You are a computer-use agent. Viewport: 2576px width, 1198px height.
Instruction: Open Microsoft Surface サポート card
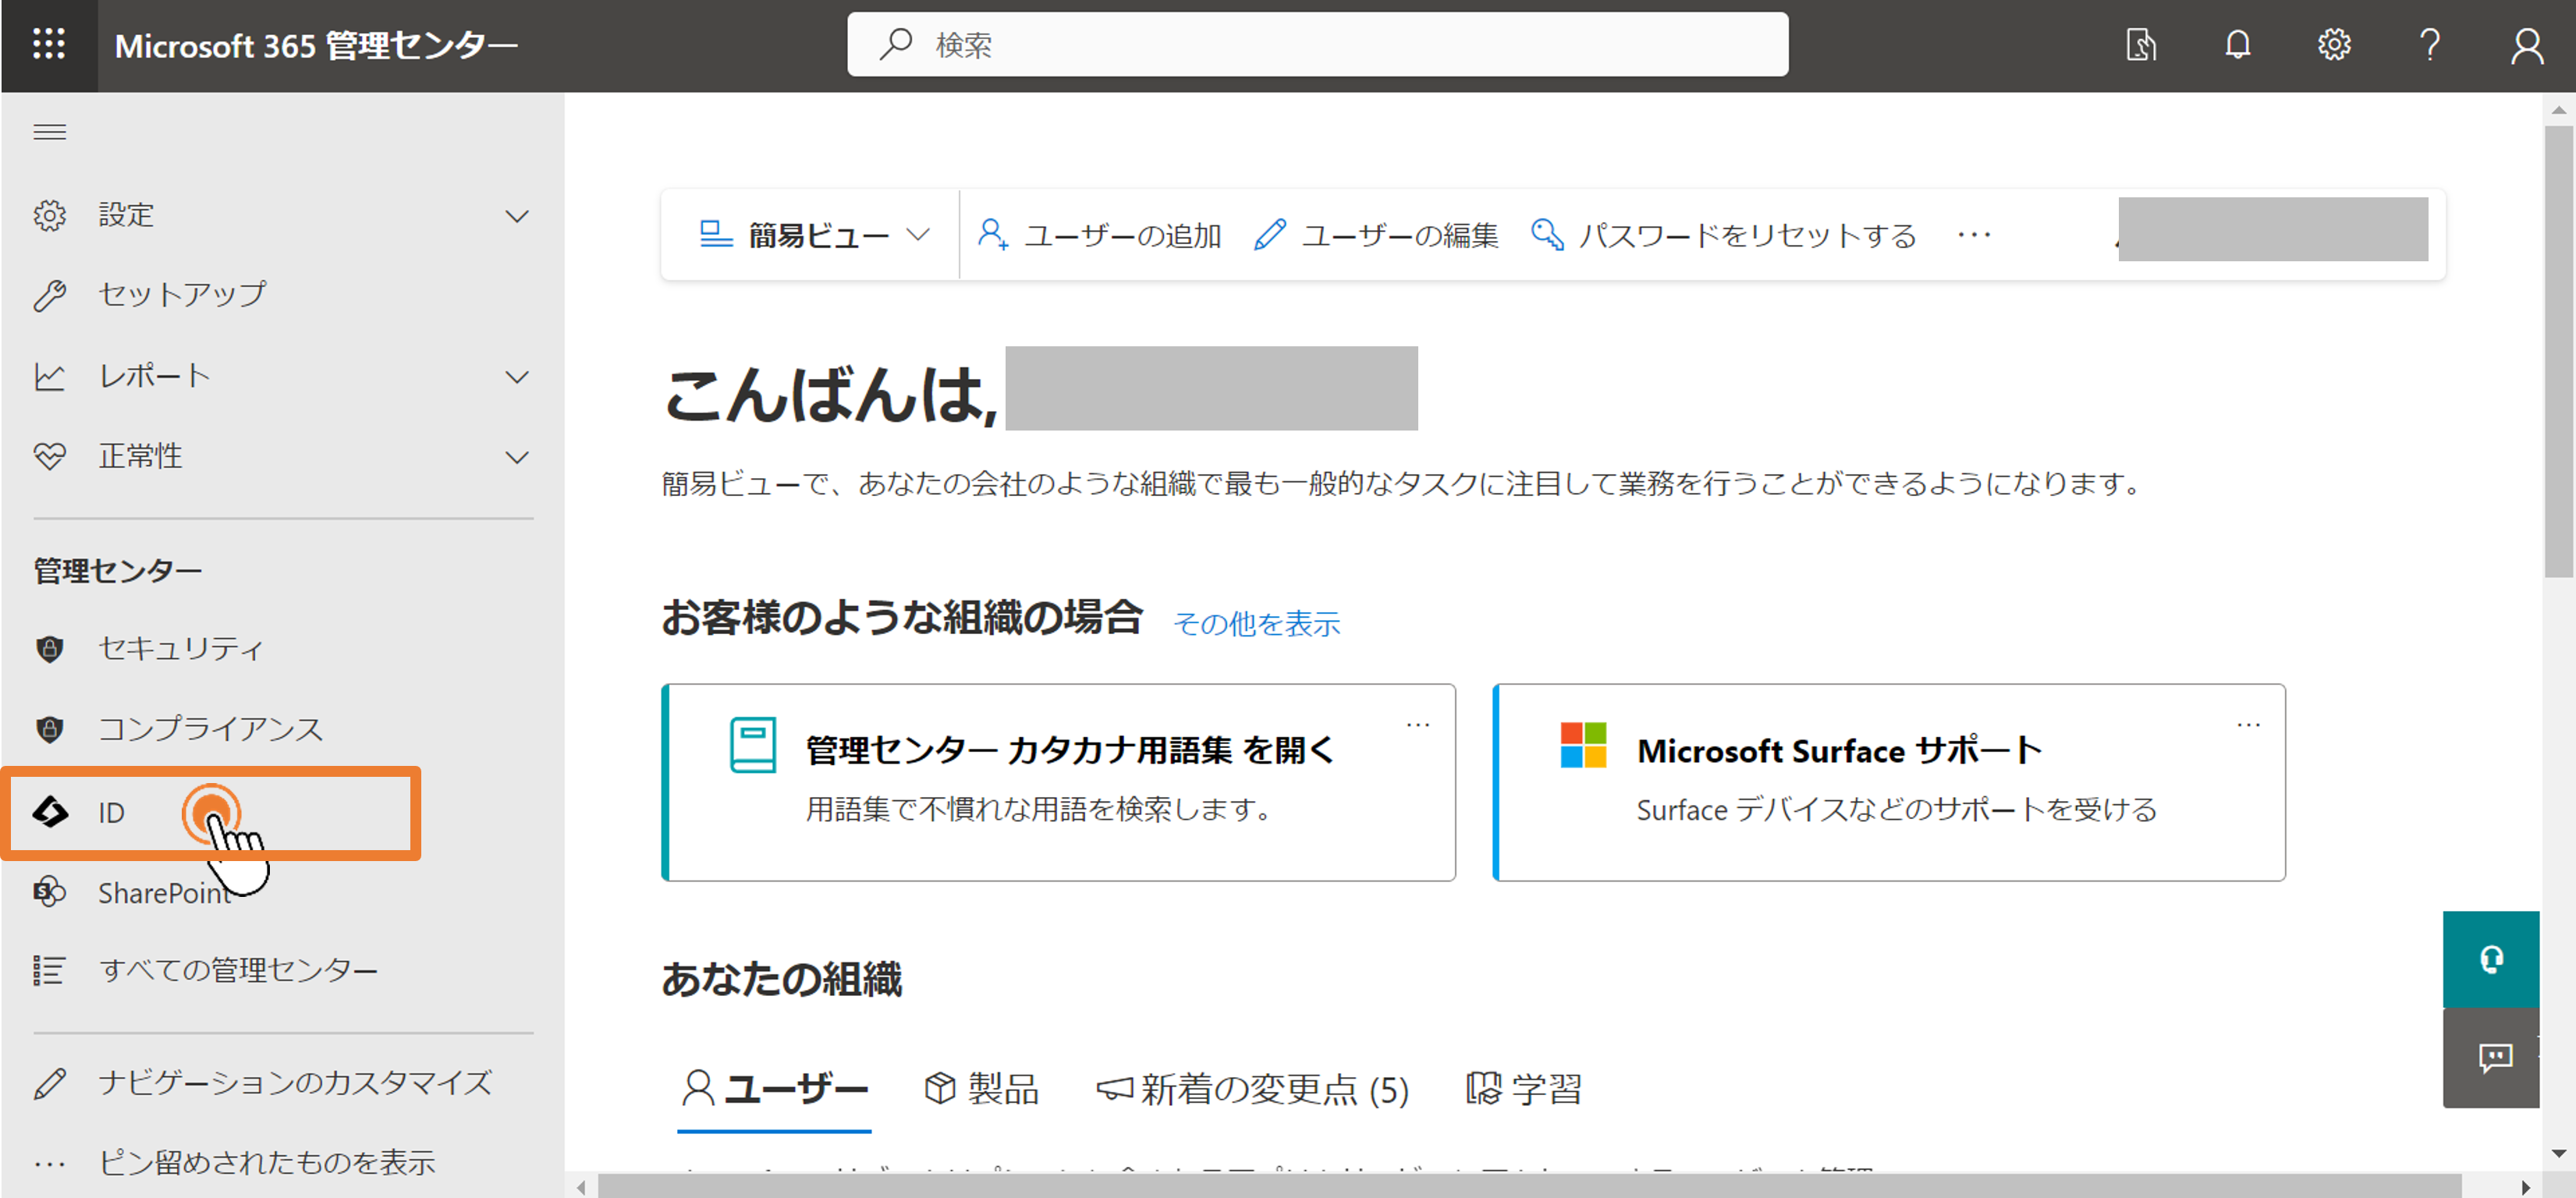click(x=1888, y=782)
